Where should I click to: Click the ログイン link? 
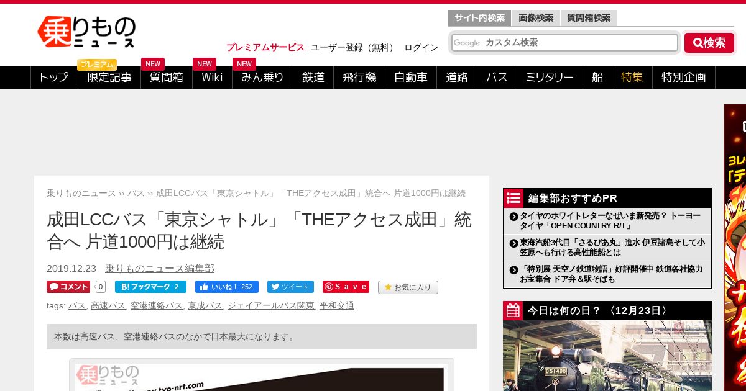click(421, 47)
